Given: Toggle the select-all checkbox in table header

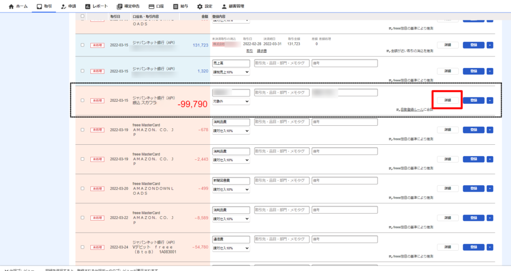Looking at the screenshot, I should pyautogui.click(x=82, y=16).
